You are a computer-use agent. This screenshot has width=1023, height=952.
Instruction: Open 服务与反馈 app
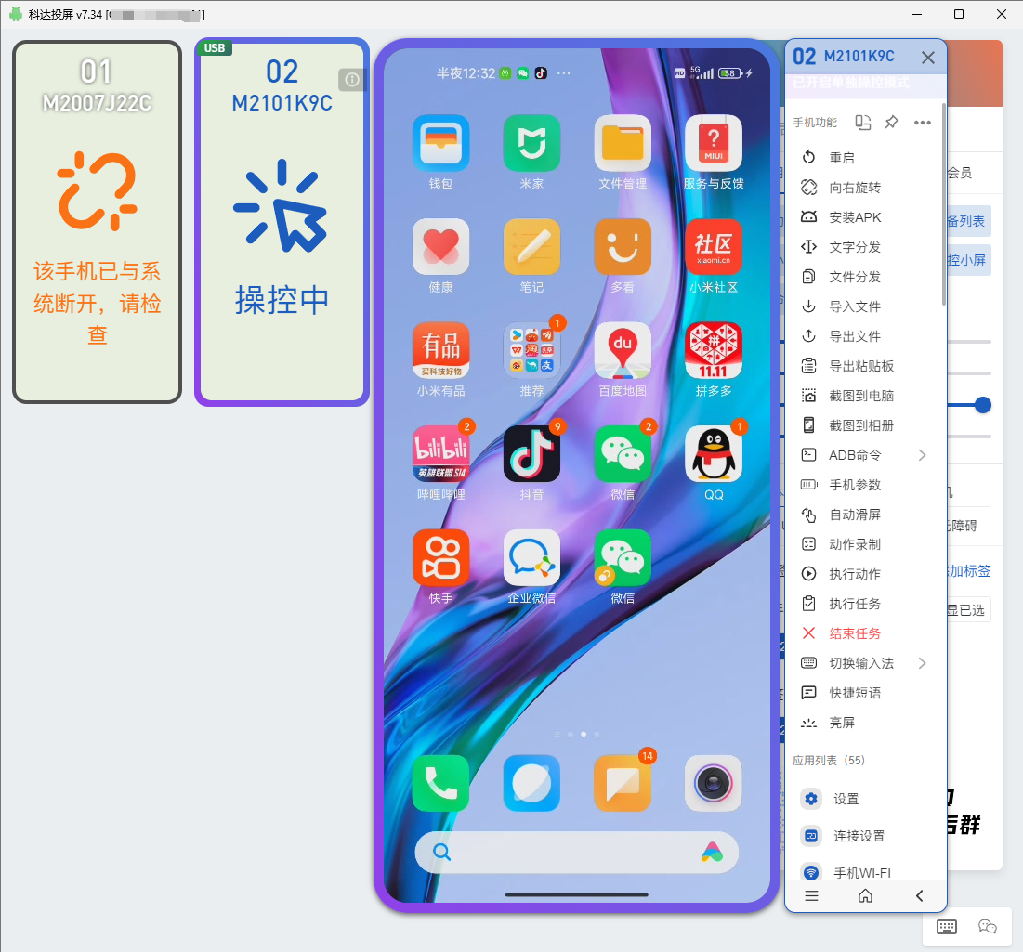713,143
